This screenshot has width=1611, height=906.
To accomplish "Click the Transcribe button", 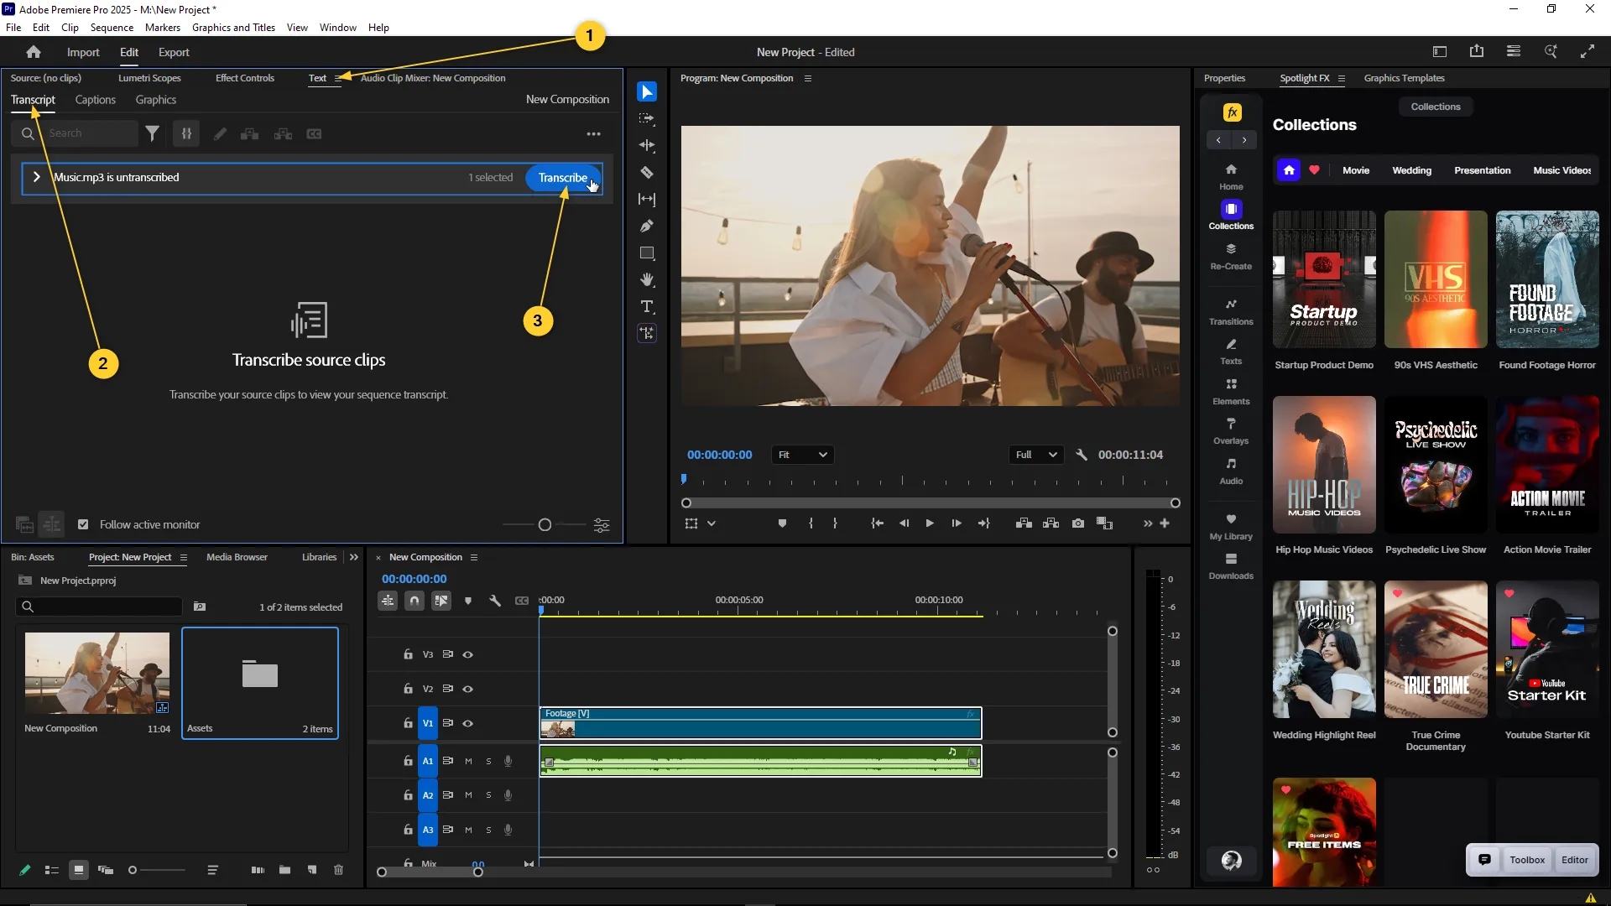I will coord(563,177).
